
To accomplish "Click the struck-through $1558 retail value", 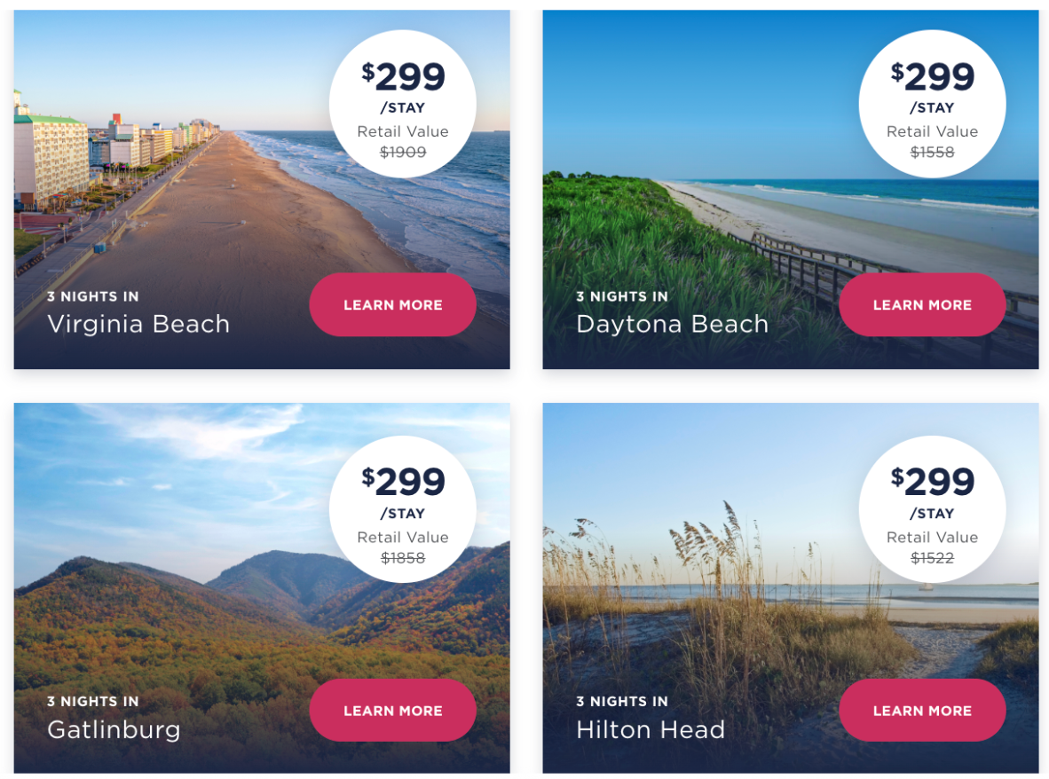I will pyautogui.click(x=932, y=153).
